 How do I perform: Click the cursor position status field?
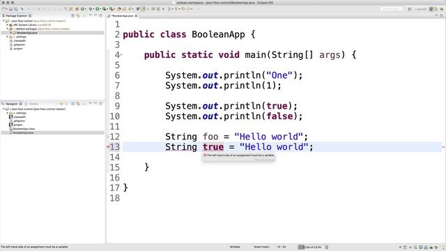[x=282, y=247]
